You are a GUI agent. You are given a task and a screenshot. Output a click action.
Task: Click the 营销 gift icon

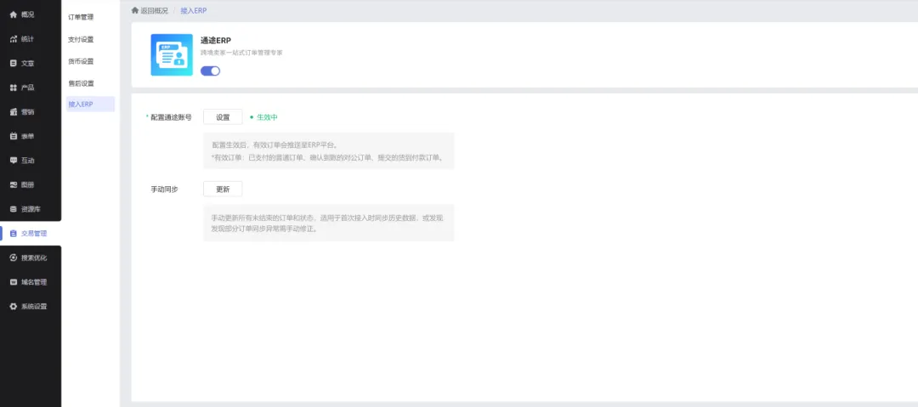(14, 112)
